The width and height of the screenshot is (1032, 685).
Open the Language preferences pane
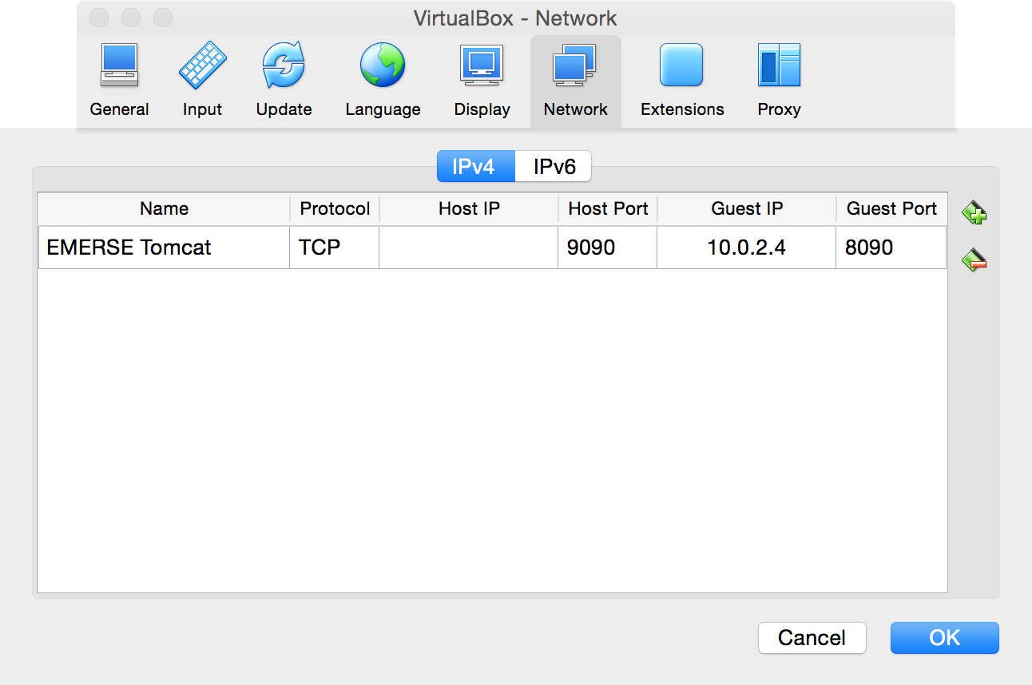point(383,81)
